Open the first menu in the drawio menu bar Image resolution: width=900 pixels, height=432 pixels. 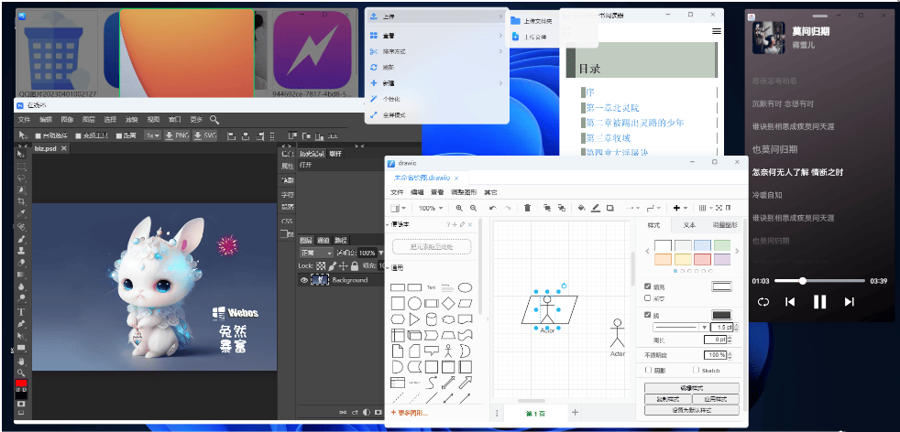(397, 192)
